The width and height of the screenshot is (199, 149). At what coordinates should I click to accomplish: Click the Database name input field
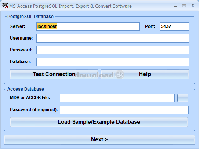coord(113,62)
